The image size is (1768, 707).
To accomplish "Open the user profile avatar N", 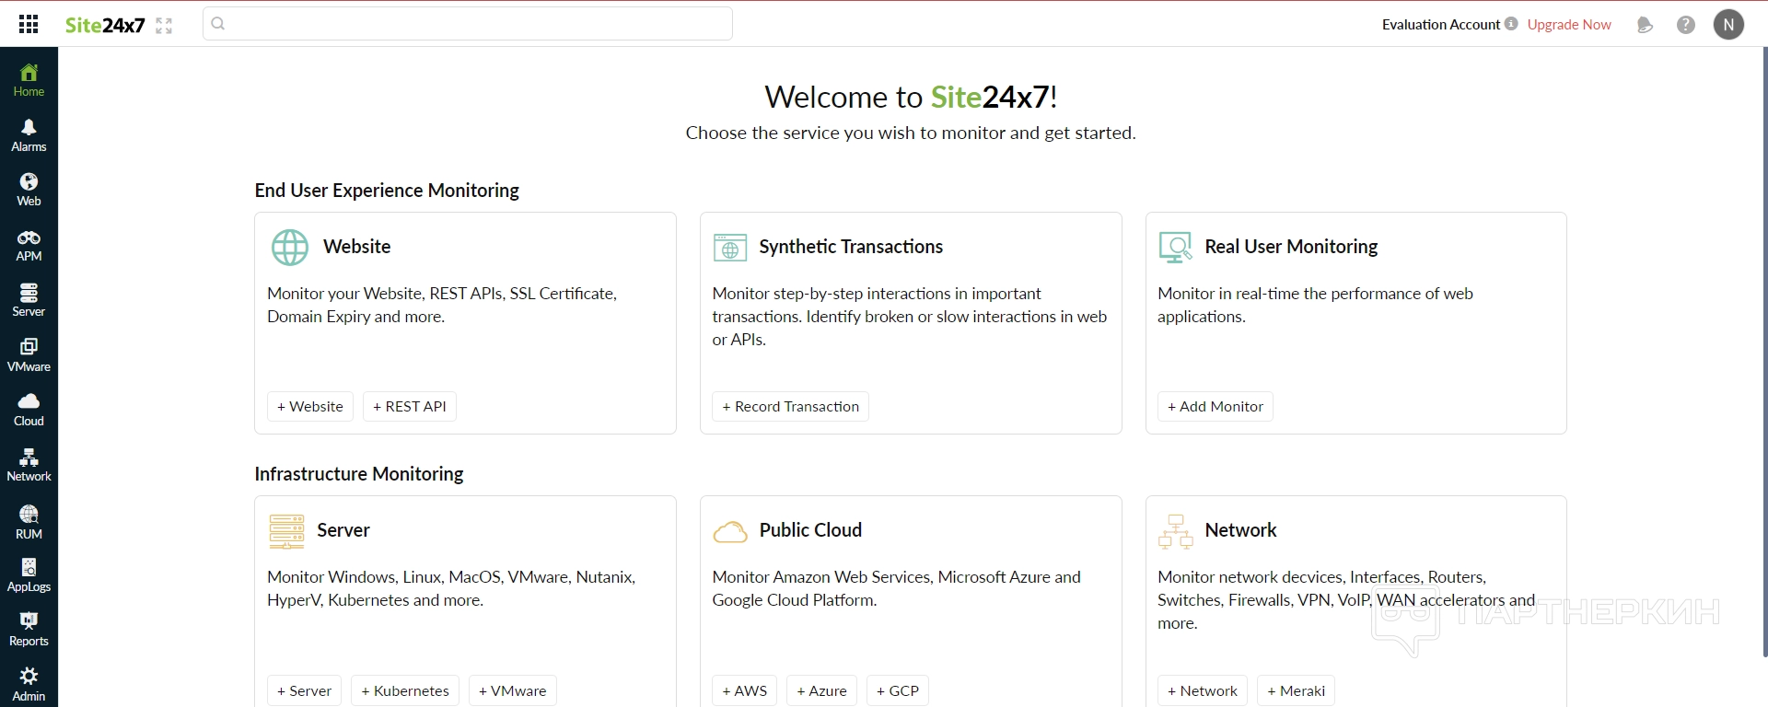I will pyautogui.click(x=1728, y=25).
